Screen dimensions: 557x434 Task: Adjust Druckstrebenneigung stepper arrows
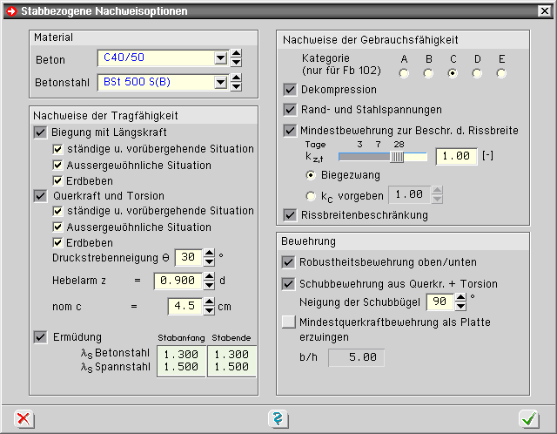point(209,257)
